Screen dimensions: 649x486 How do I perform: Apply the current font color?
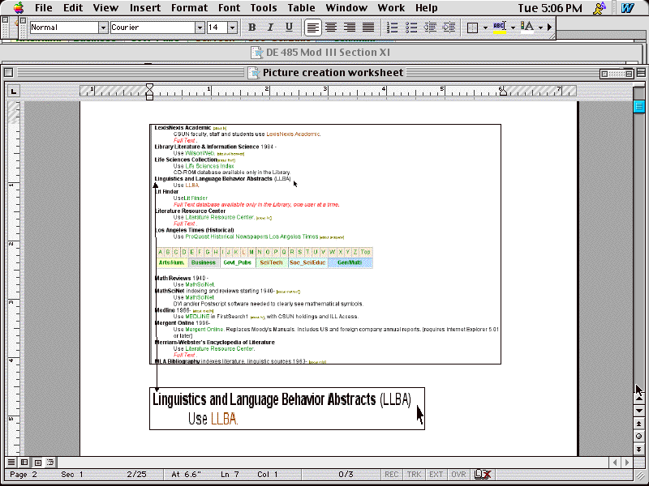[527, 28]
